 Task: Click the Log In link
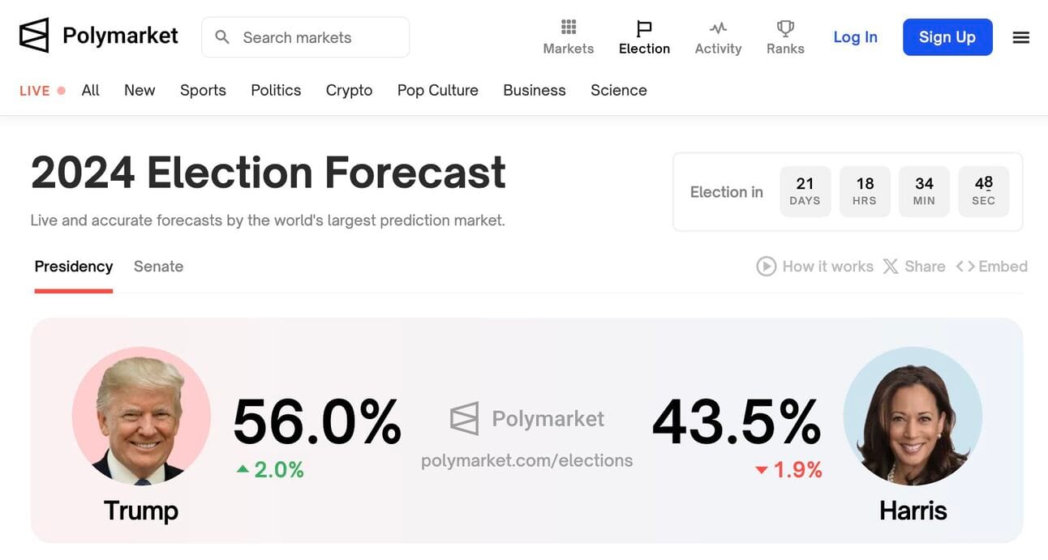pos(855,37)
